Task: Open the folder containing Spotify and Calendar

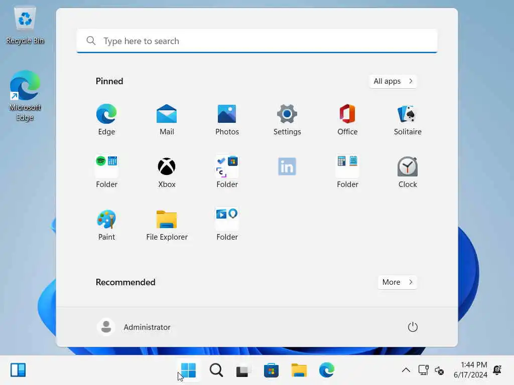Action: point(106,172)
